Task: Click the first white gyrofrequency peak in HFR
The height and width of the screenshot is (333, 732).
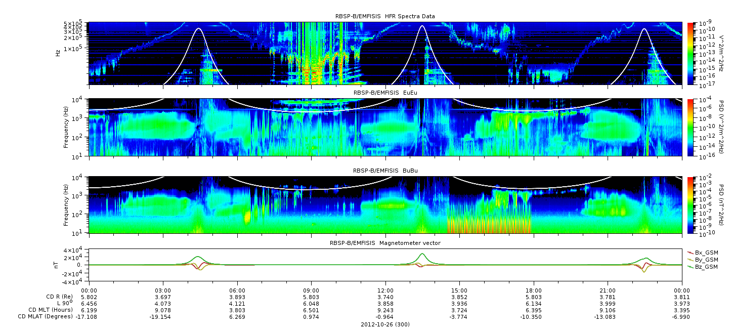Action: 198,29
